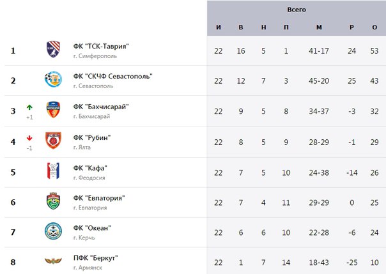Click the Rubin Yalta club crest
Viewport: 386px width, 274px height.
tap(53, 141)
